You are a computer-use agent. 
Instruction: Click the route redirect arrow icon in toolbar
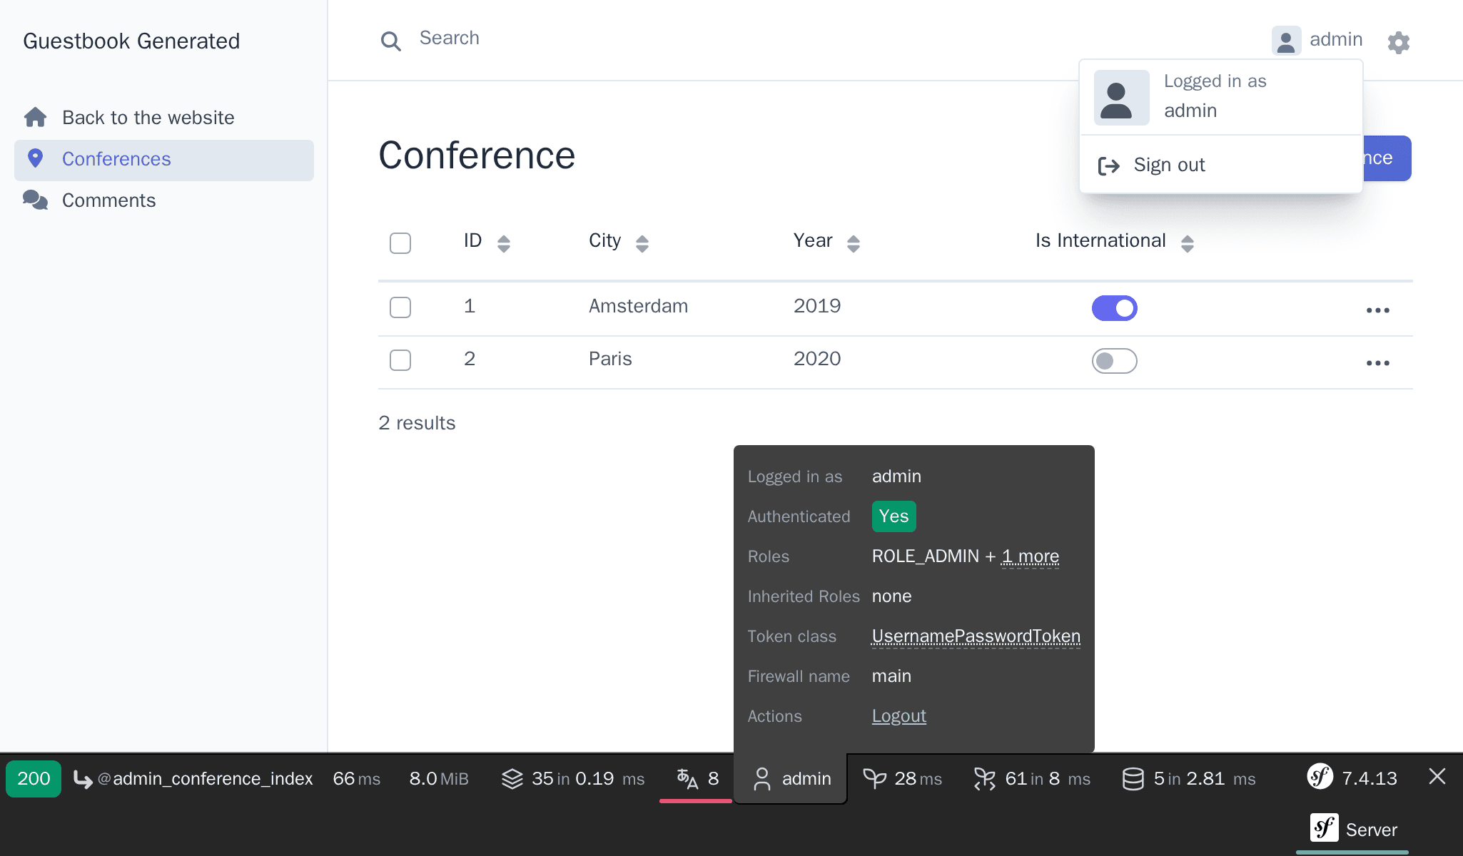coord(83,779)
